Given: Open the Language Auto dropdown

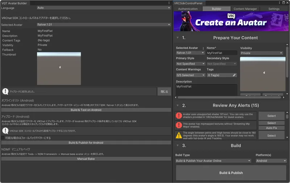Looking at the screenshot, I should coord(104,8).
